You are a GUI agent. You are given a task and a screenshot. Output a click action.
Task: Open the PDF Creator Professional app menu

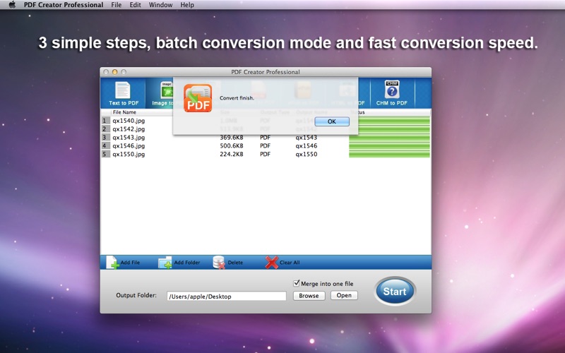[x=64, y=5]
